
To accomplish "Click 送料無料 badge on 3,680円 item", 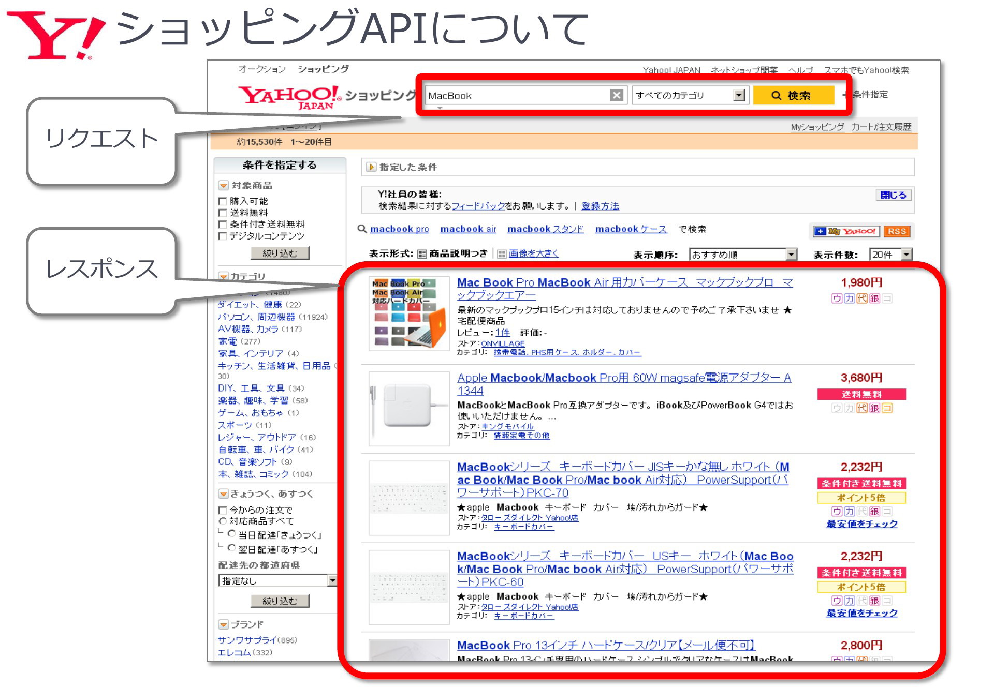I will click(x=861, y=394).
